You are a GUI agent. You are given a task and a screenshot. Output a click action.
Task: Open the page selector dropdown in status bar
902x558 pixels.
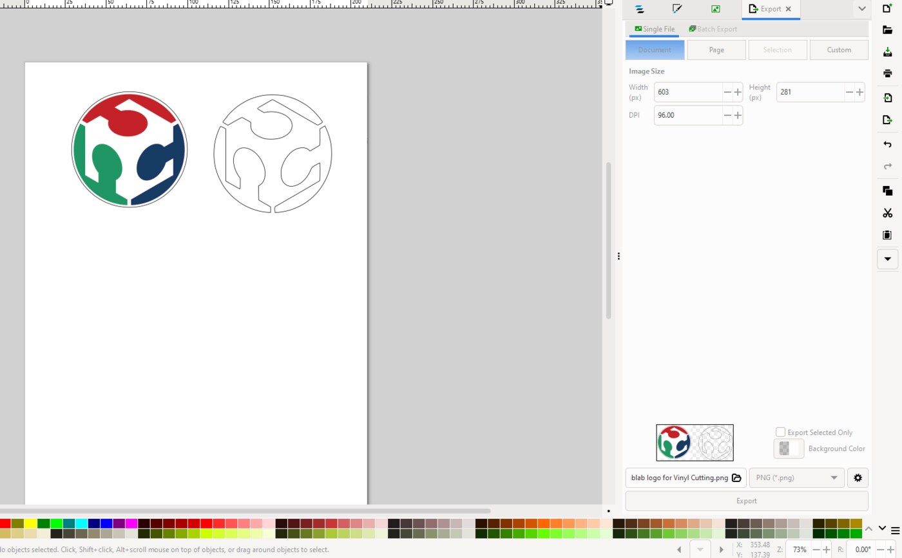[x=700, y=550]
